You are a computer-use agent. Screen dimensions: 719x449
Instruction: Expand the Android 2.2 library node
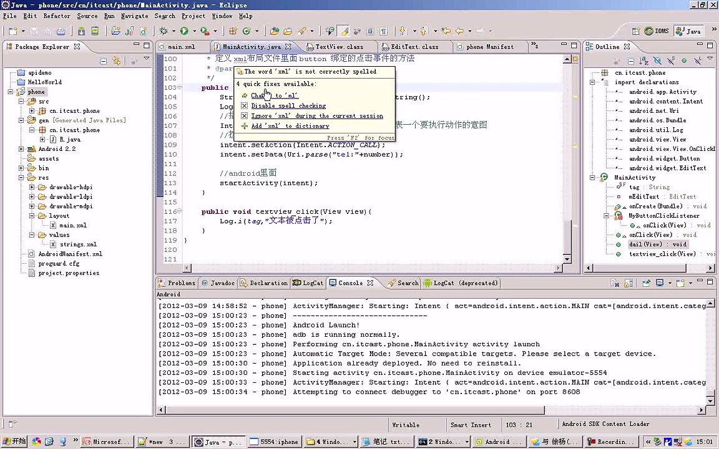22,149
